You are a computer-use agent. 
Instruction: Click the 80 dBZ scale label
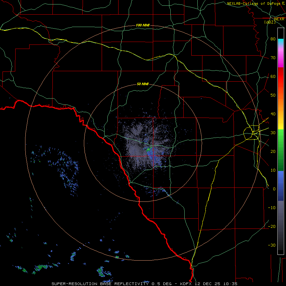pyautogui.click(x=273, y=39)
